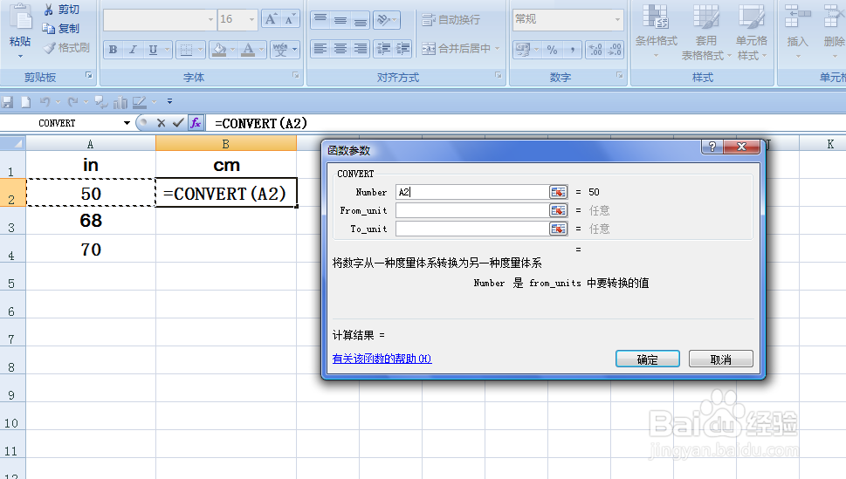This screenshot has width=846, height=479.
Task: Apply accounting number format
Action: (x=523, y=50)
